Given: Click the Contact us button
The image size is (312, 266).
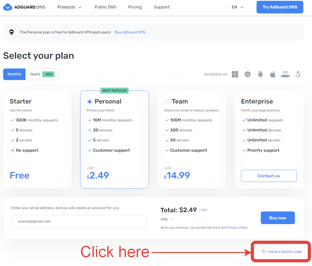Looking at the screenshot, I should pos(269,176).
